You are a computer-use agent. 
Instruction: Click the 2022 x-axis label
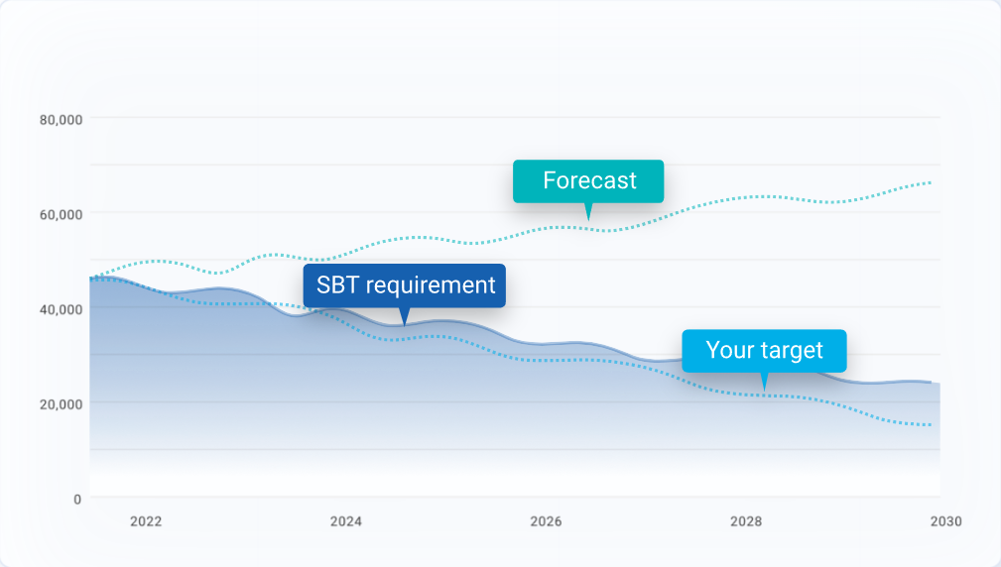click(146, 521)
